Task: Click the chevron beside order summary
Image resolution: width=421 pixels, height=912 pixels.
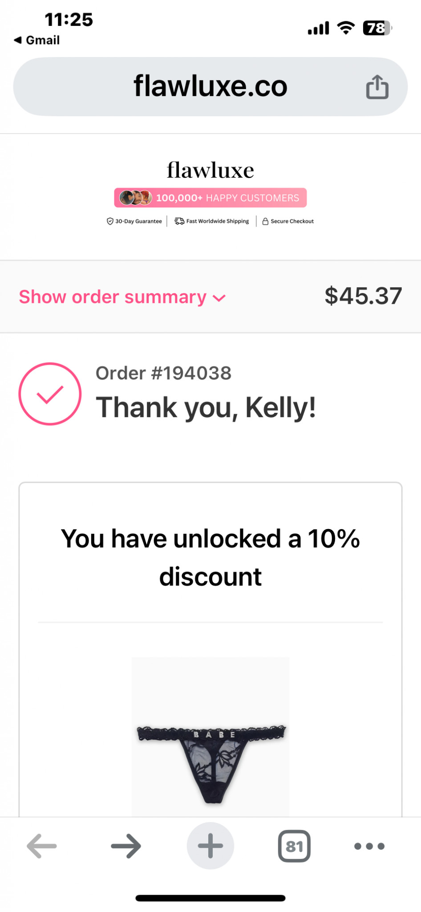Action: click(x=219, y=298)
